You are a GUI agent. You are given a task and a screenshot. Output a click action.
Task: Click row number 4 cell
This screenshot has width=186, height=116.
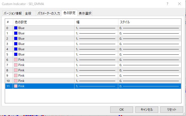[x=9, y=49]
